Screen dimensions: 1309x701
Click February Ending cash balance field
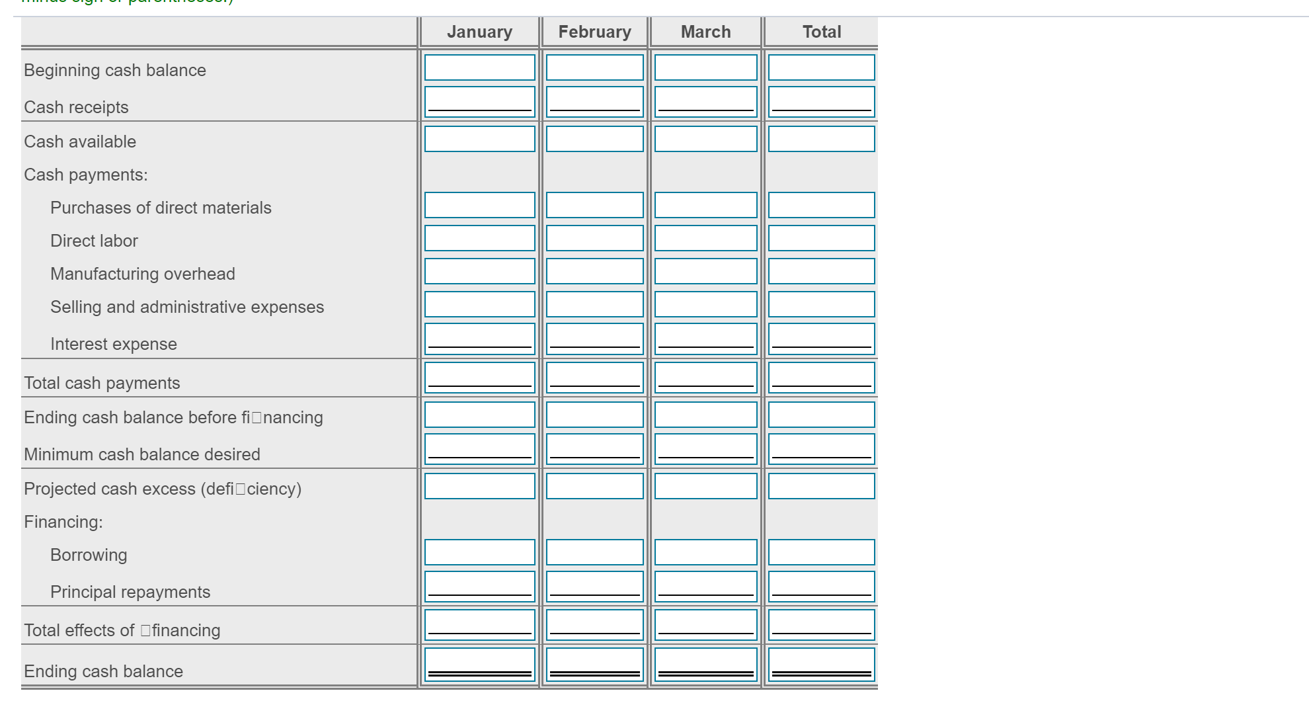click(594, 665)
